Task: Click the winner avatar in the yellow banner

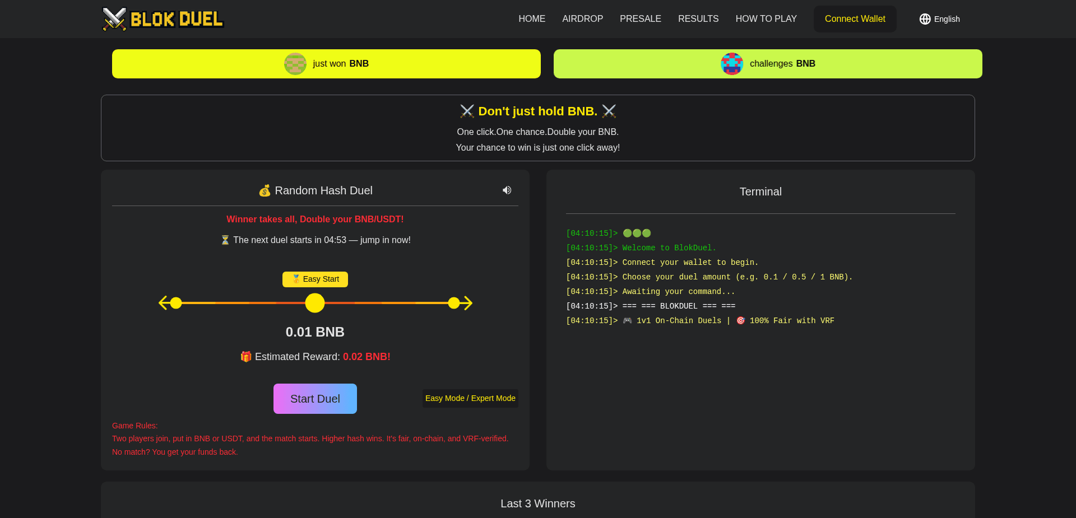Action: click(x=295, y=63)
